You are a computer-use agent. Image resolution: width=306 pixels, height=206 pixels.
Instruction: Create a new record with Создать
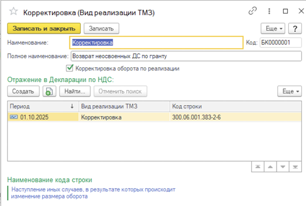coord(23,91)
